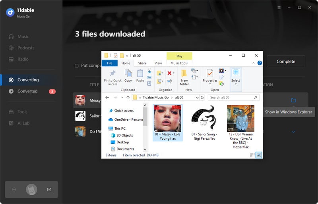Open the File tab in Explorer

[x=110, y=63]
